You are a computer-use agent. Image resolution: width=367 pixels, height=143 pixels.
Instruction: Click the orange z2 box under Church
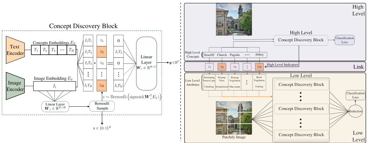click(x=222, y=67)
